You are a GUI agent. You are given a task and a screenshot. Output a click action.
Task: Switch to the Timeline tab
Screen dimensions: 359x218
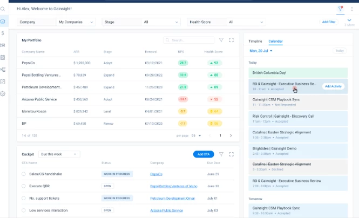[255, 41]
